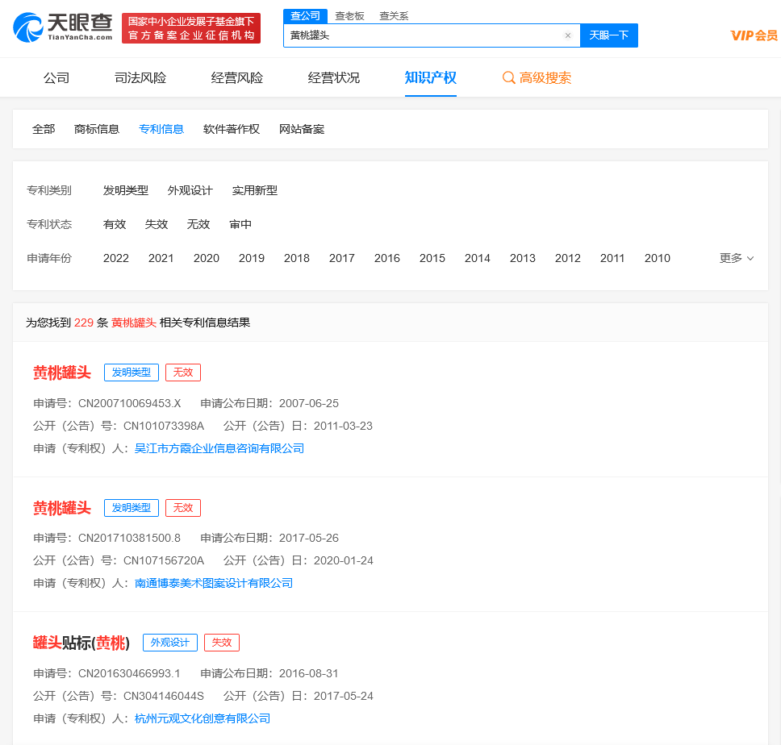The height and width of the screenshot is (745, 781).
Task: Select the 全部 sub-tab
Action: pos(44,129)
